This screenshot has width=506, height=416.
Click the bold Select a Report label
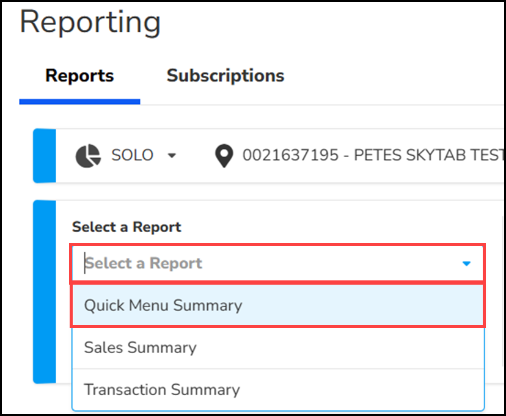[127, 227]
